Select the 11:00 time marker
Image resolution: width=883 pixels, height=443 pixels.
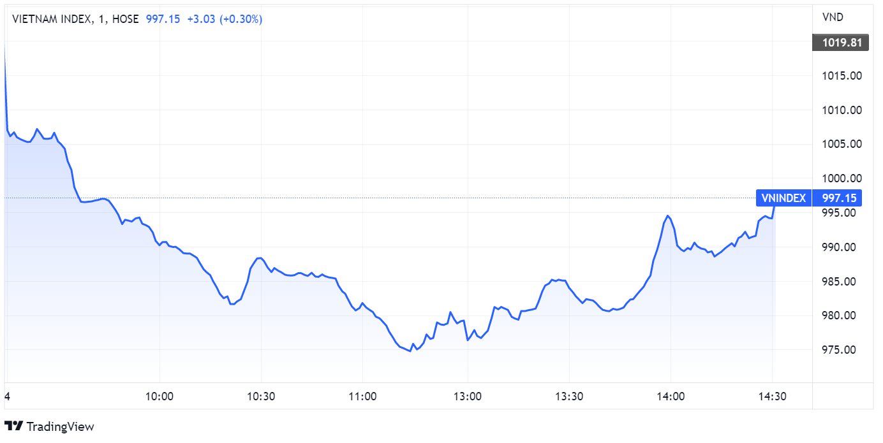point(362,396)
